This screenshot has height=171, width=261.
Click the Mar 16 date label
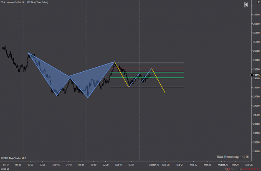click(119, 165)
